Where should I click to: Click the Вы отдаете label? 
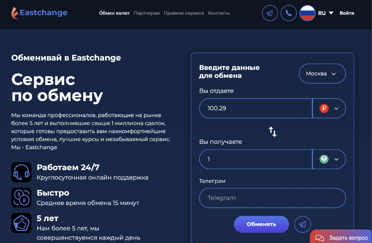pyautogui.click(x=216, y=91)
